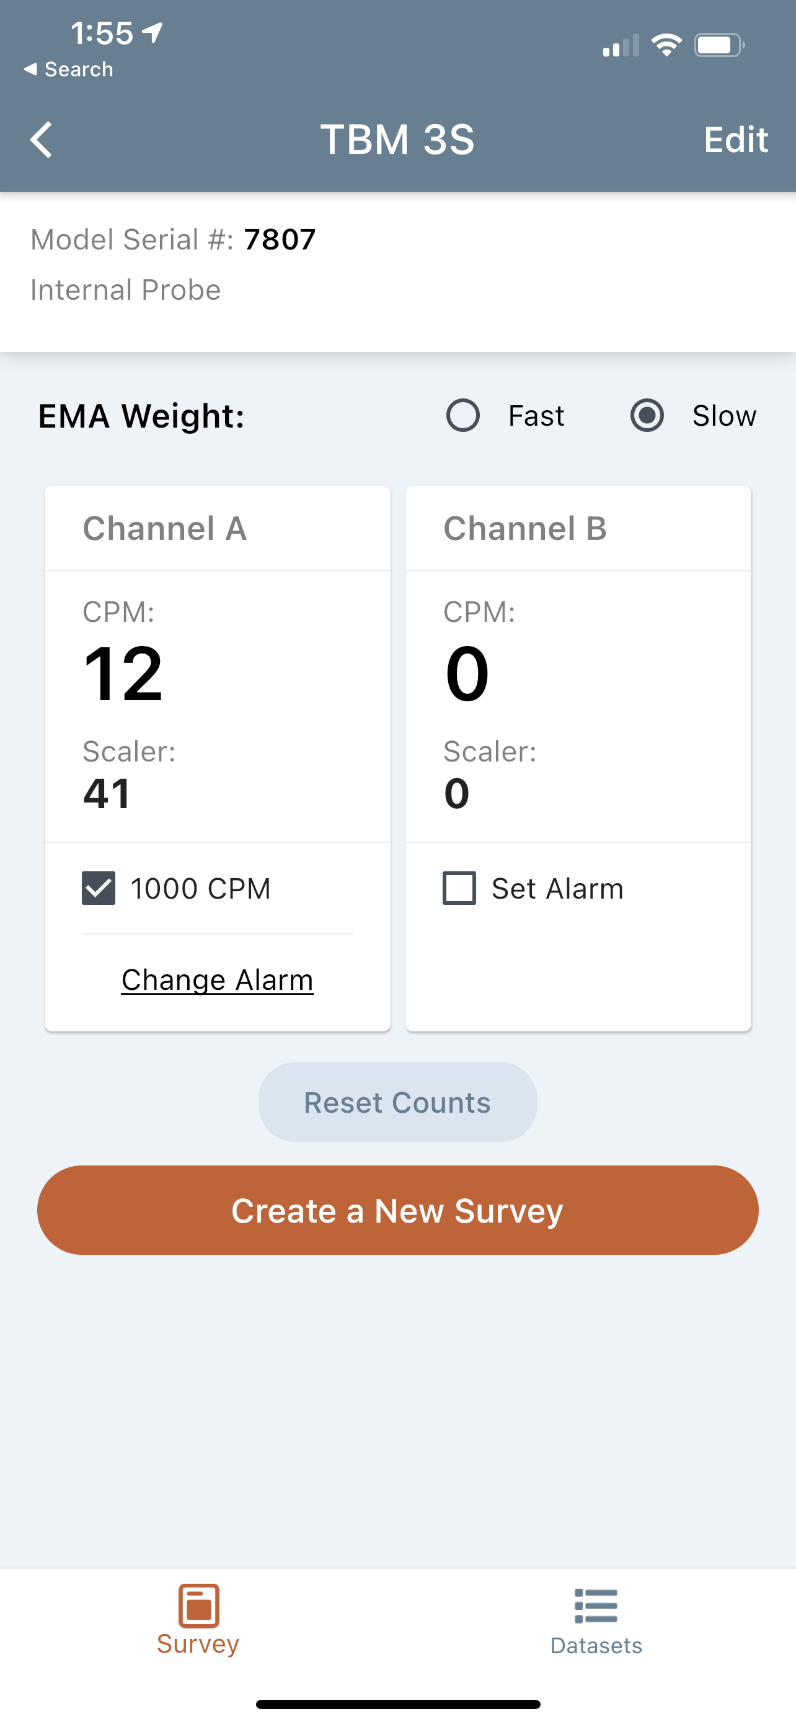Tap Edit in the header

click(x=735, y=140)
